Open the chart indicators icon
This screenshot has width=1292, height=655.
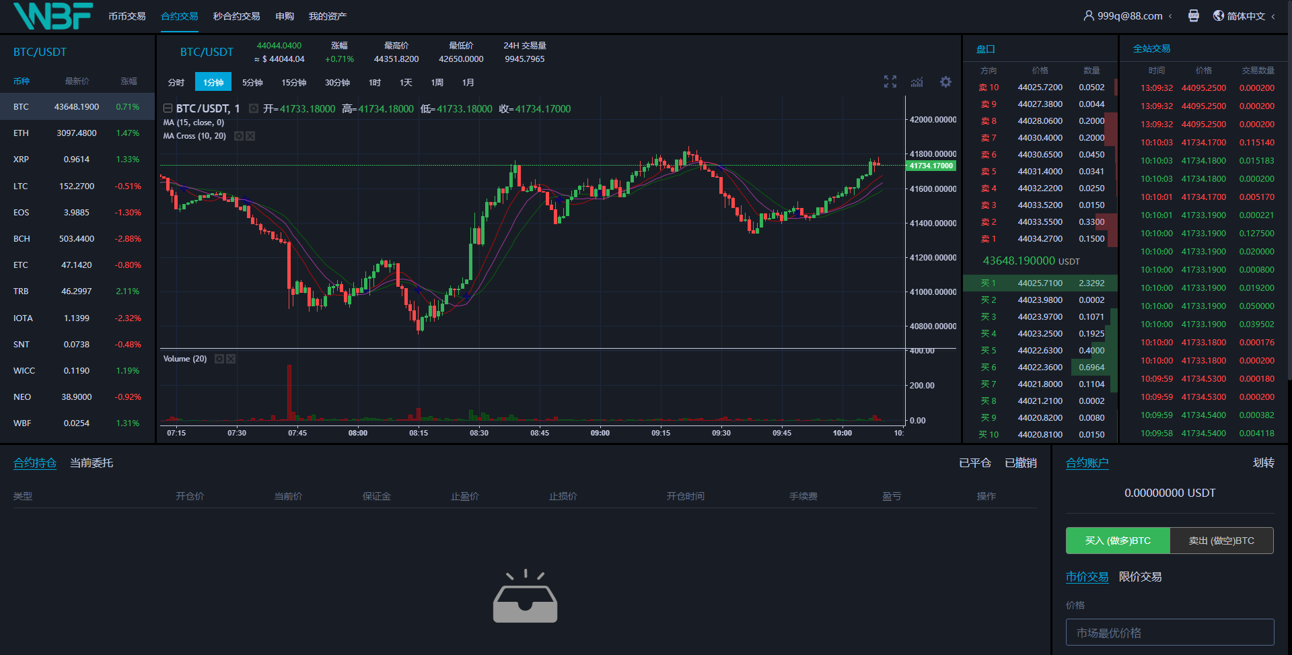pyautogui.click(x=917, y=82)
